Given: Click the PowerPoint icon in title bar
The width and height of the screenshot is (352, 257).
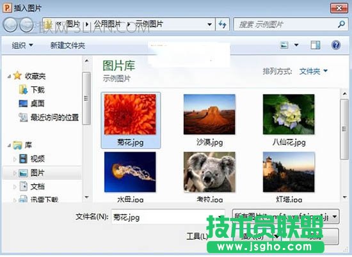Looking at the screenshot, I should tap(7, 8).
